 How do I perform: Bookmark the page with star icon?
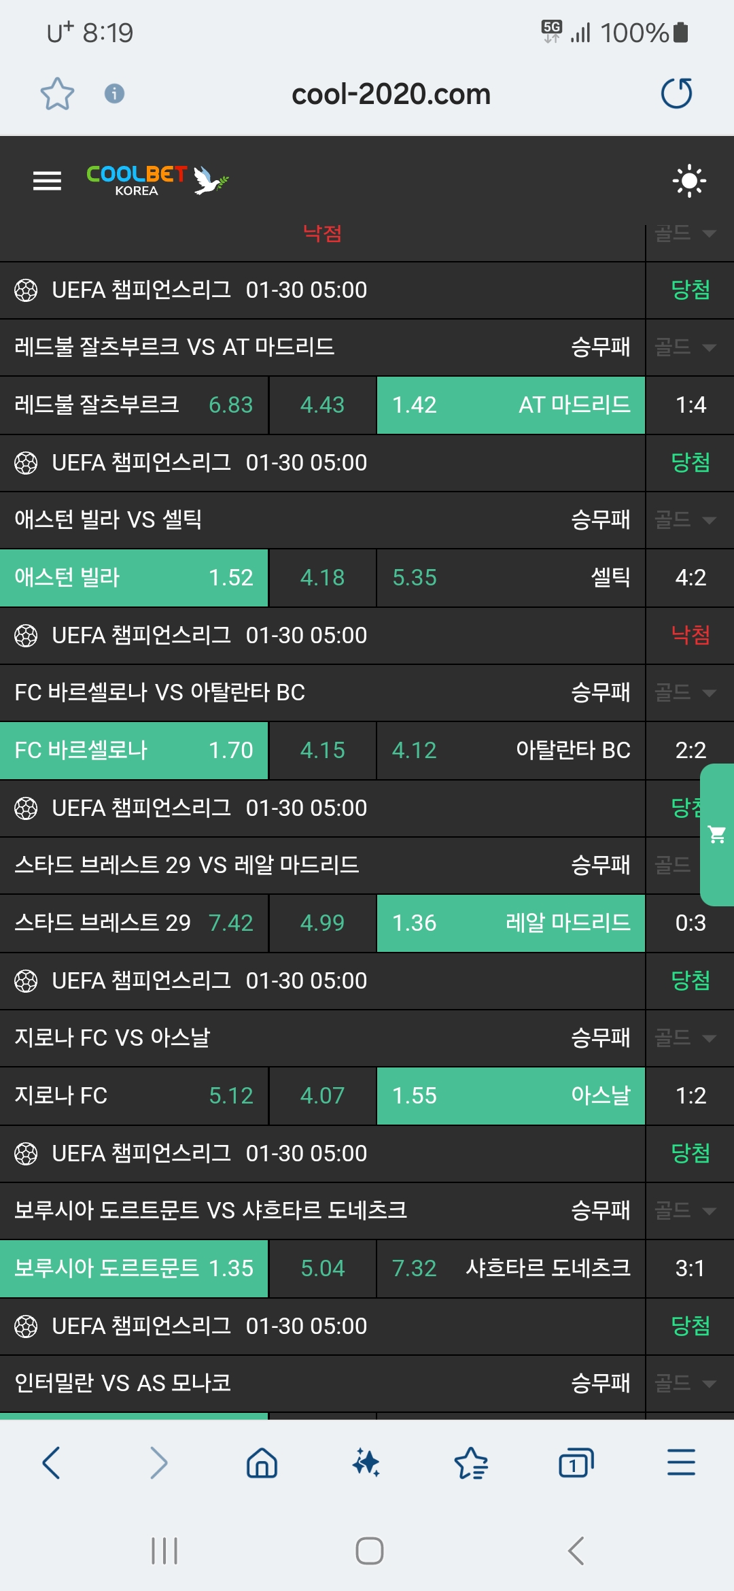(x=57, y=94)
